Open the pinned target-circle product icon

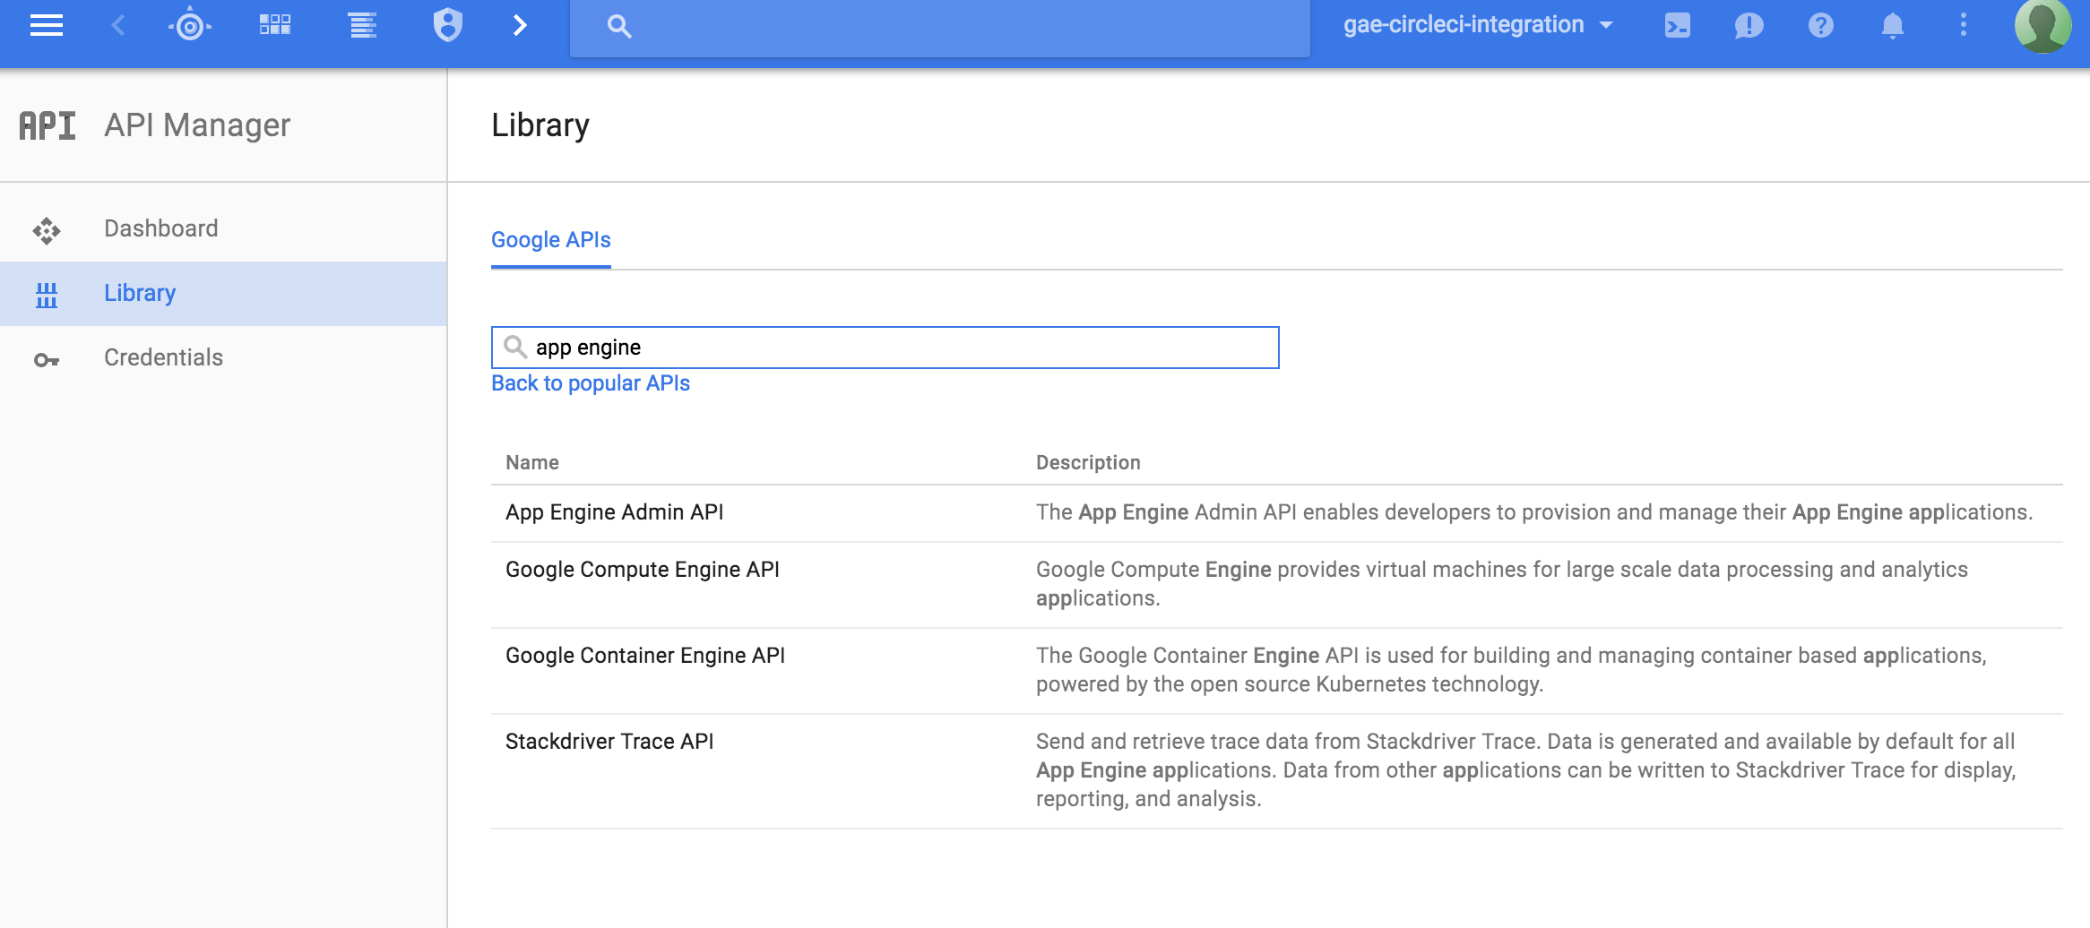tap(189, 25)
